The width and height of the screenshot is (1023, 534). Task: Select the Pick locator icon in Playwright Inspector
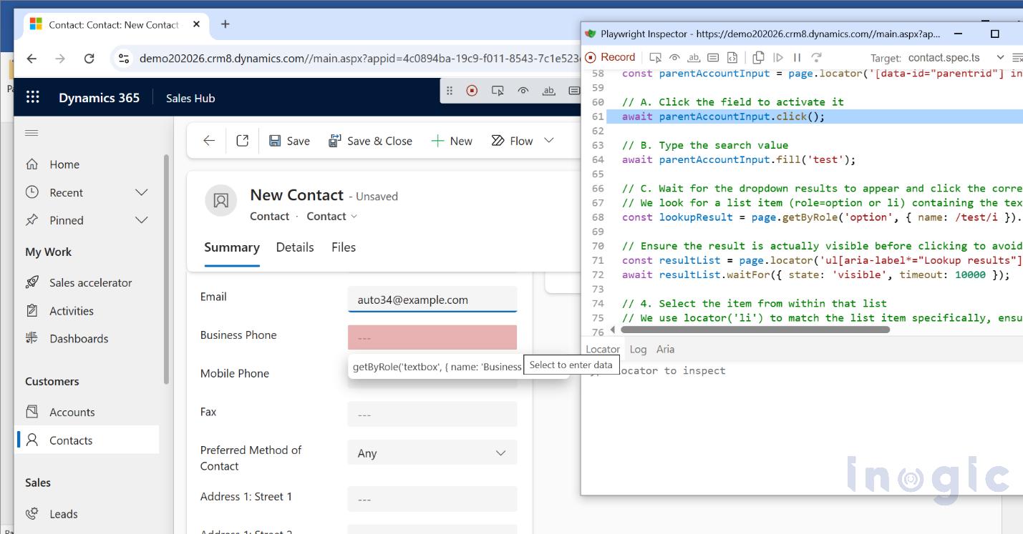click(x=656, y=56)
